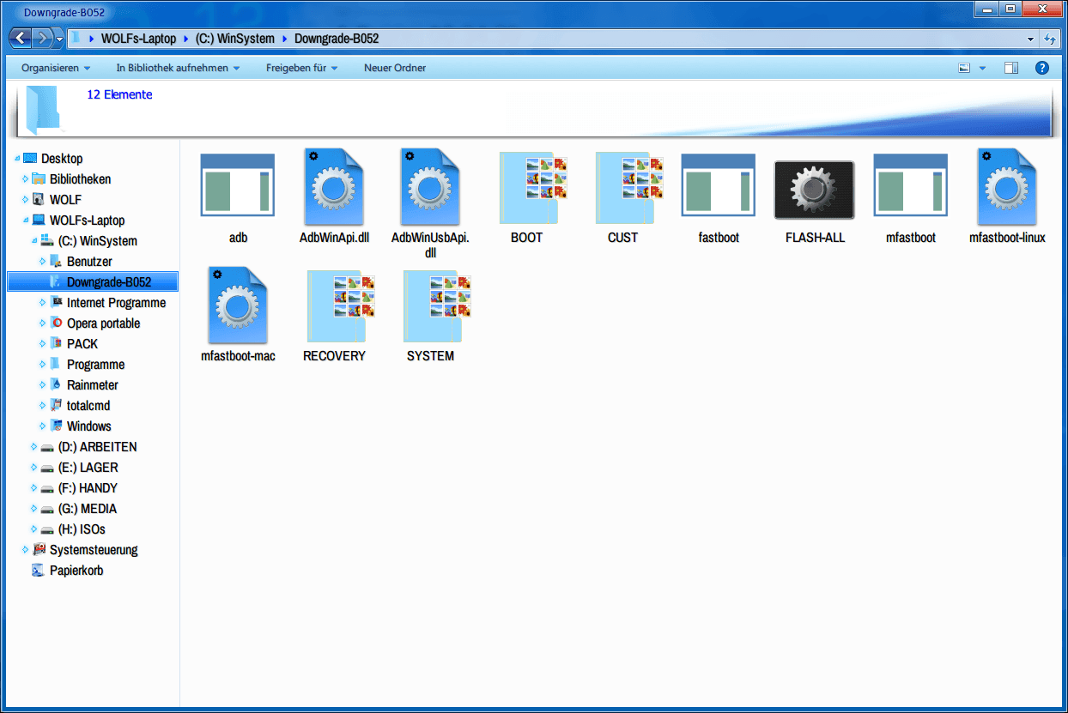This screenshot has height=713, width=1068.
Task: Select Programme folder in the tree
Action: click(x=95, y=365)
